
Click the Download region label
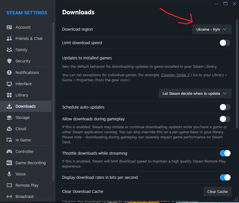pos(77,29)
